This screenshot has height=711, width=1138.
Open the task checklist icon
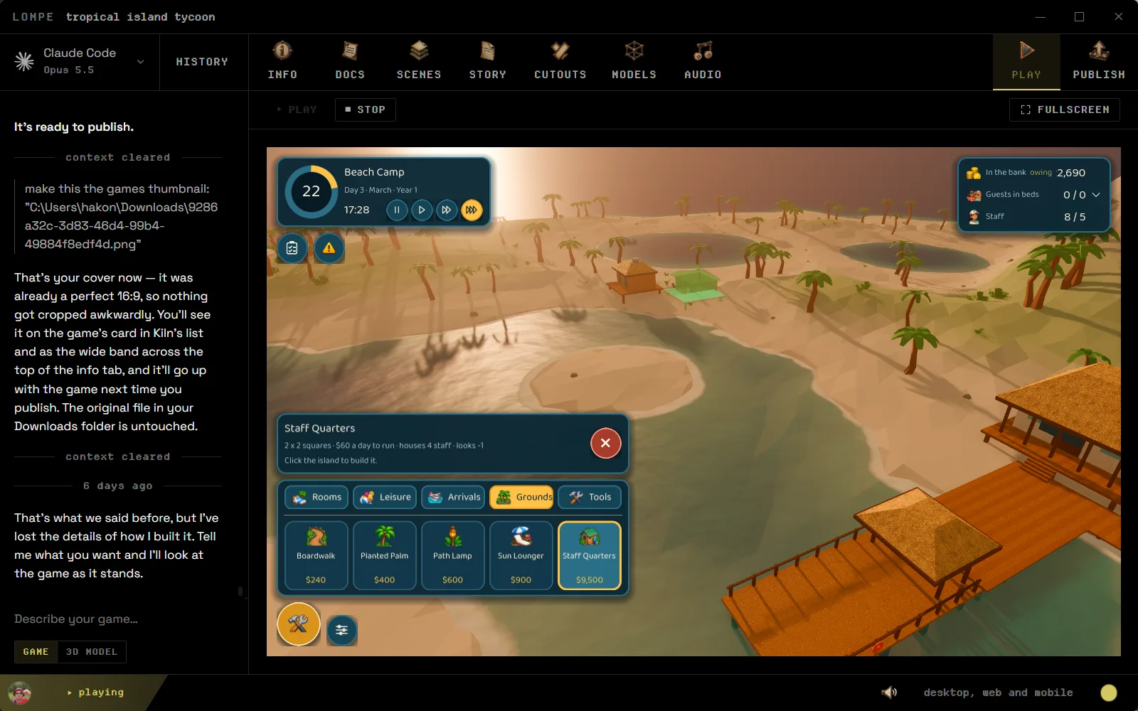coord(292,248)
